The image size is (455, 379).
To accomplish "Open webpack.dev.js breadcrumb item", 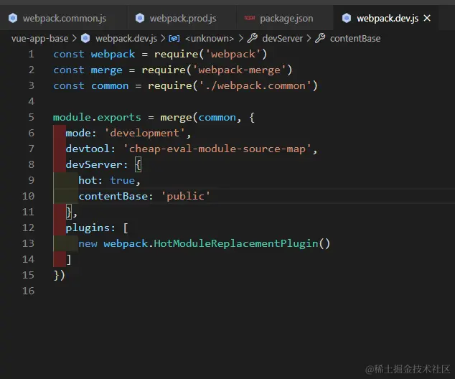I will tap(126, 38).
